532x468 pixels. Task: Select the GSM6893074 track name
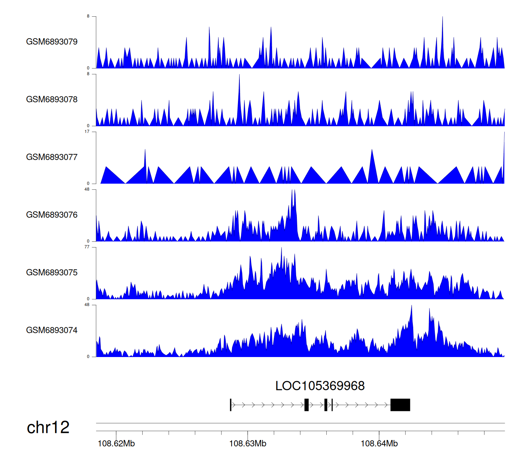click(52, 330)
